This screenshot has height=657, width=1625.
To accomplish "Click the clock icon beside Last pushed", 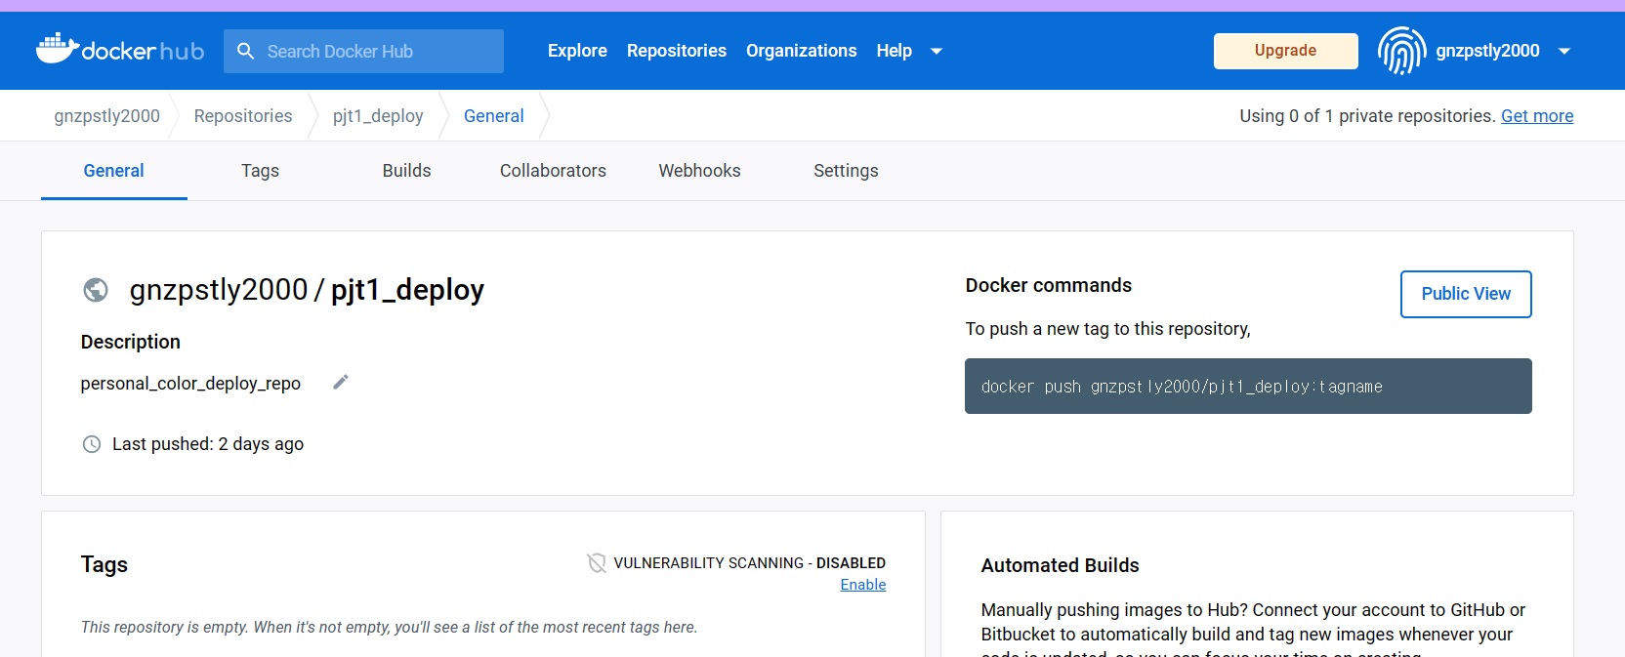I will (x=92, y=444).
